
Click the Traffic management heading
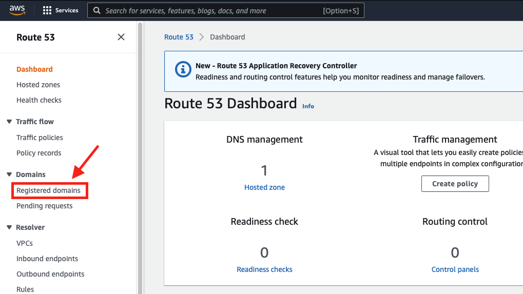point(455,140)
